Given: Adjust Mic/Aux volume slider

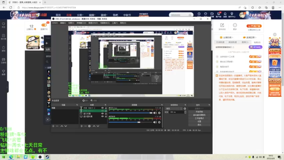Looking at the screenshot, I should [131, 113].
